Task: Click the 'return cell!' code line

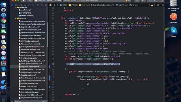Action: [x=72, y=94]
